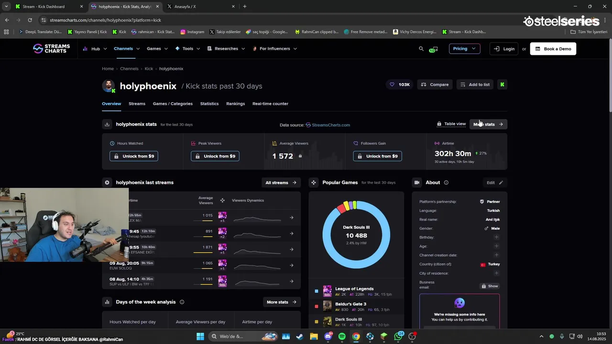Click the Streams Charts logo
Image resolution: width=612 pixels, height=344 pixels.
[51, 49]
